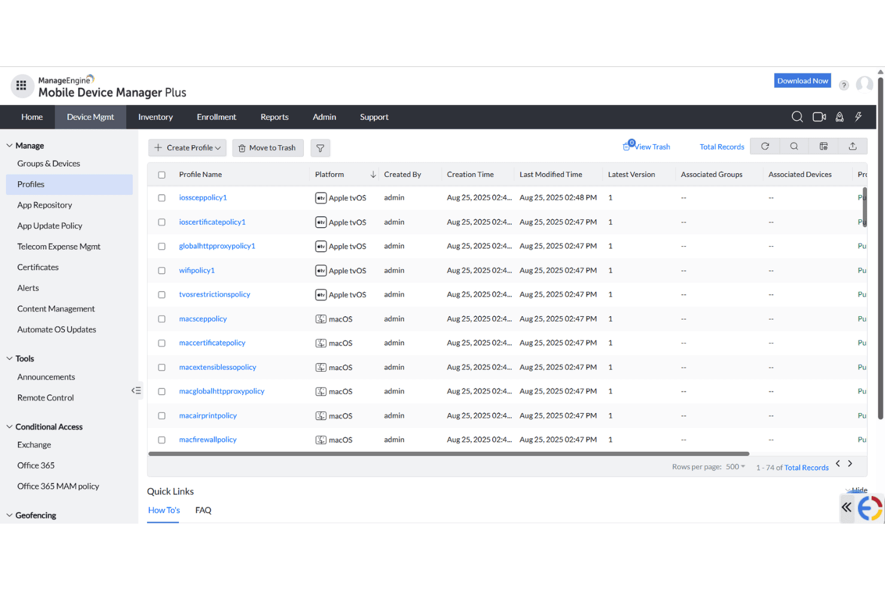Check the macsceppolicy row checkbox
The width and height of the screenshot is (885, 590).
click(161, 319)
